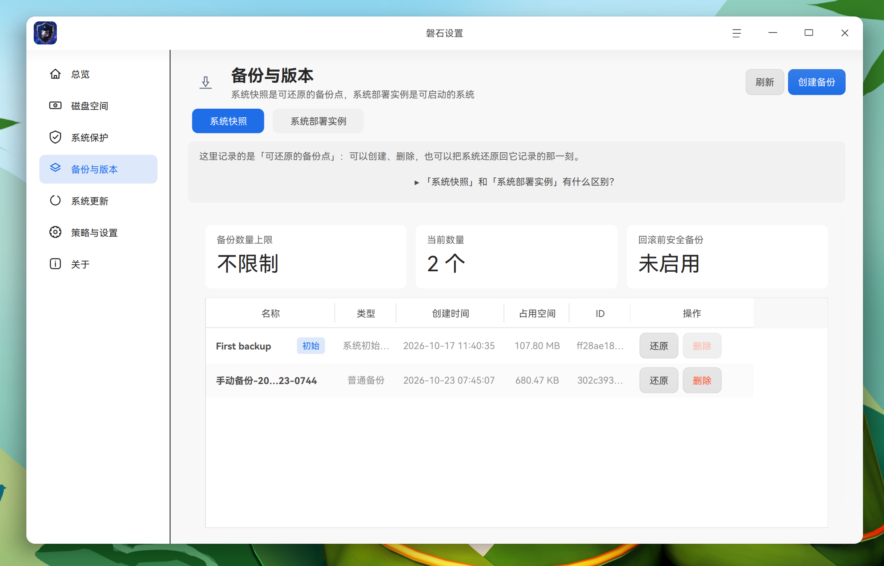Click the 刷新 button

click(765, 82)
